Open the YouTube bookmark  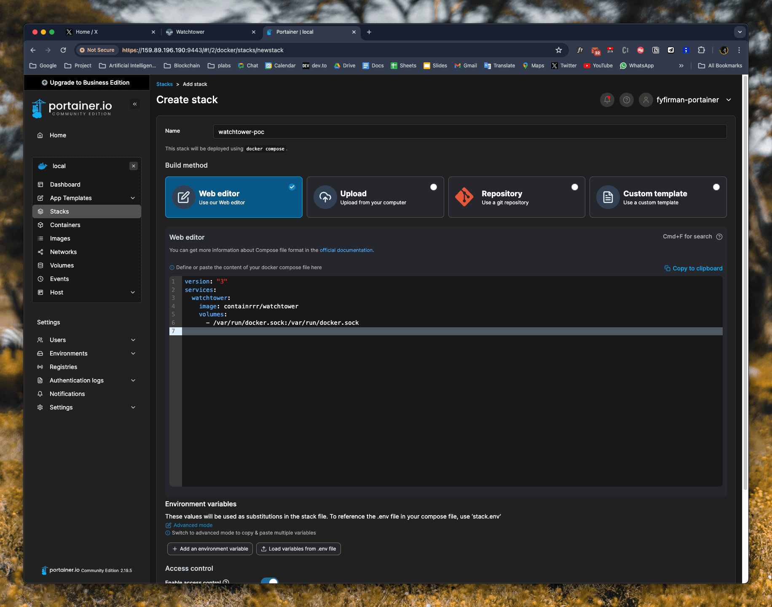(x=598, y=66)
